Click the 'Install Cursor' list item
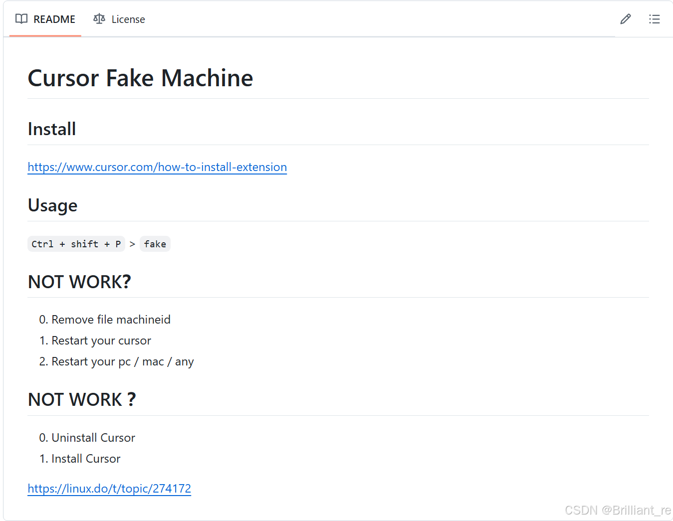 86,459
